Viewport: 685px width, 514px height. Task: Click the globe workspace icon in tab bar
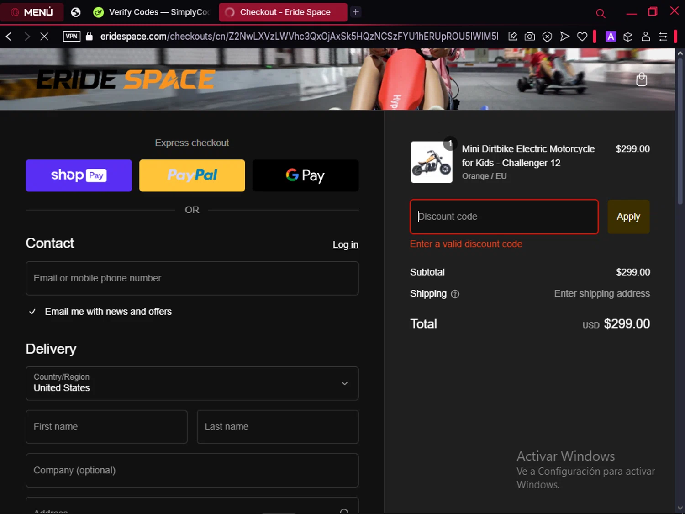[76, 12]
